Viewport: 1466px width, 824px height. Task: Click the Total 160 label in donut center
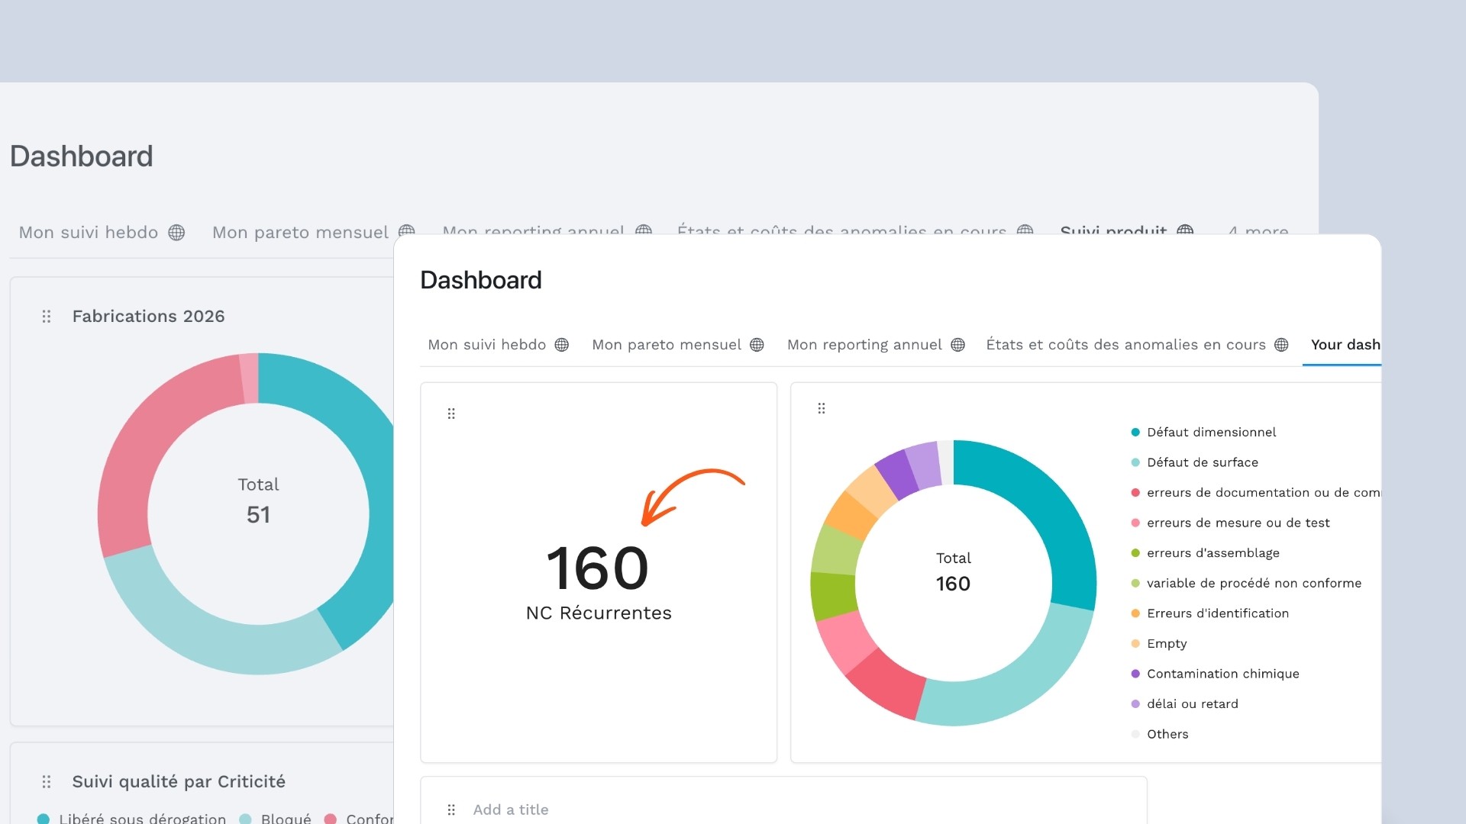[x=953, y=572]
